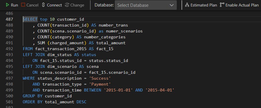Click the Connect button label
This screenshot has width=261, height=108.
point(55,5)
